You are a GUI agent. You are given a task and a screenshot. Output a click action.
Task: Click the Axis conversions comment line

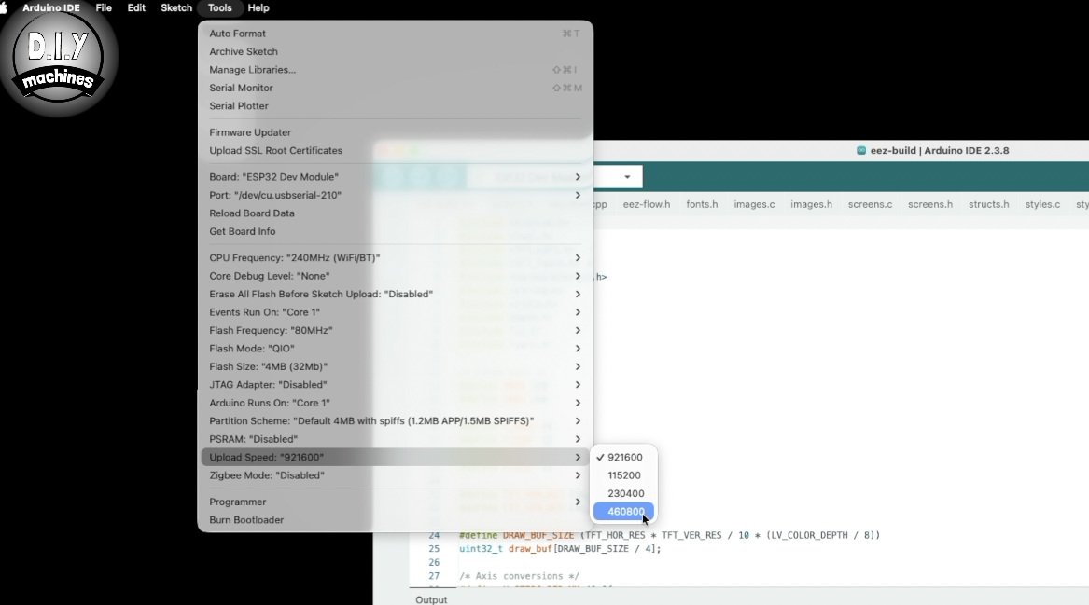pyautogui.click(x=519, y=576)
